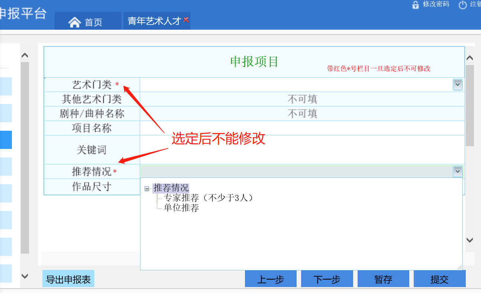Click the lock icon for 修改密码
The width and height of the screenshot is (481, 293).
(x=416, y=5)
